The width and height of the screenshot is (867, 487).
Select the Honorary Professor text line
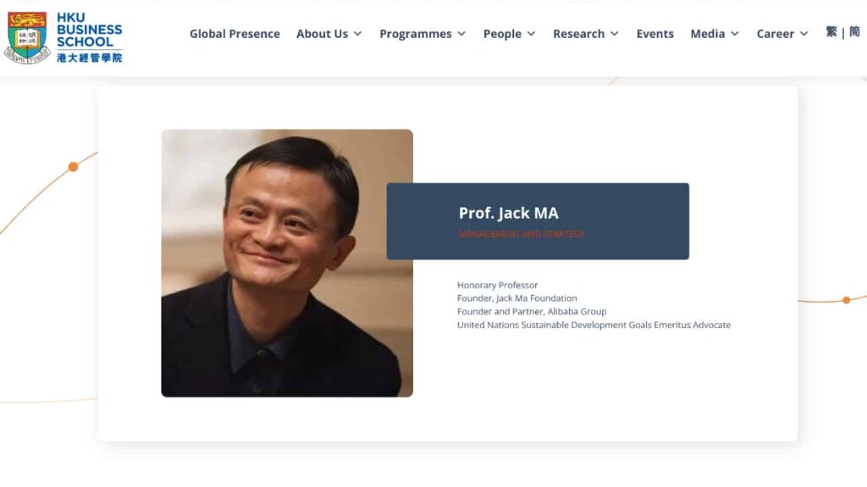pyautogui.click(x=497, y=285)
